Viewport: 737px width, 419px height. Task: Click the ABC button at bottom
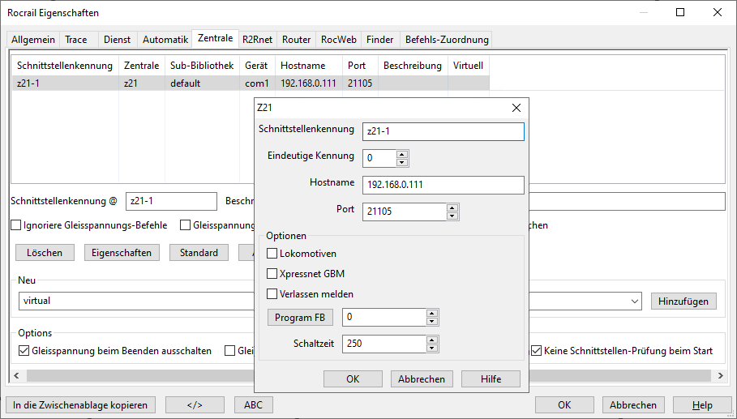(x=254, y=404)
